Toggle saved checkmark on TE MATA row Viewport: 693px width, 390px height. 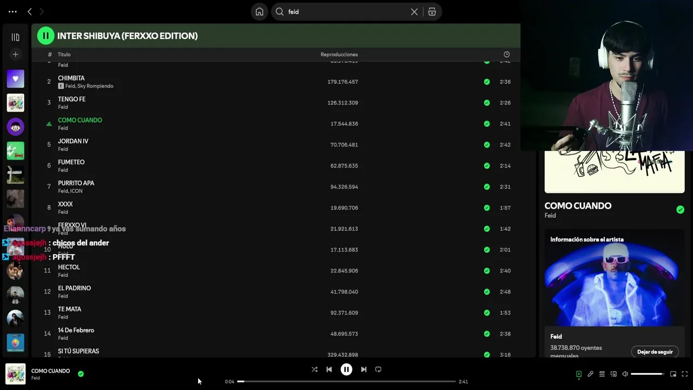(487, 313)
